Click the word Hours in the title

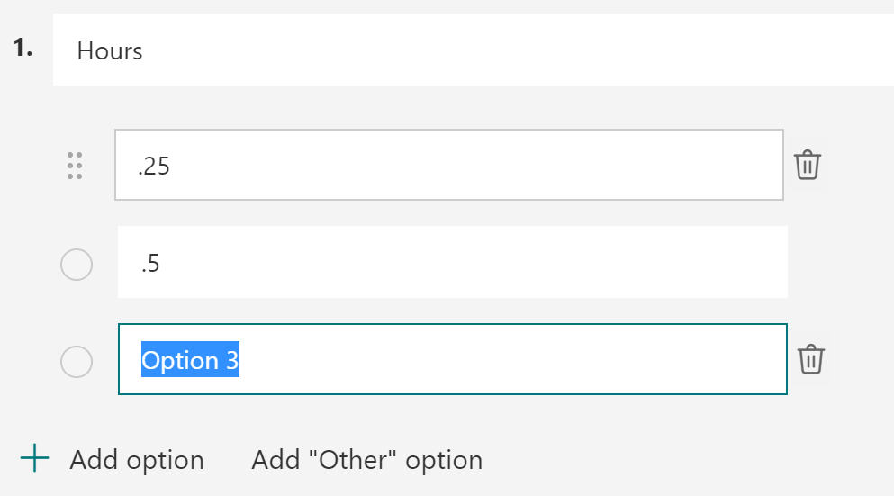coord(110,50)
